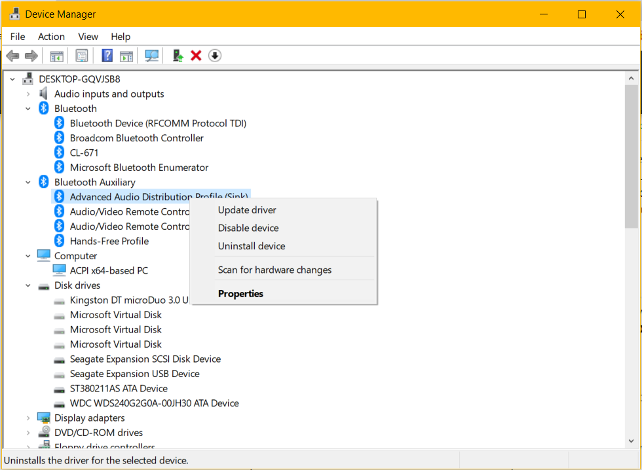Click the Back arrow in toolbar
The height and width of the screenshot is (470, 642).
[12, 56]
